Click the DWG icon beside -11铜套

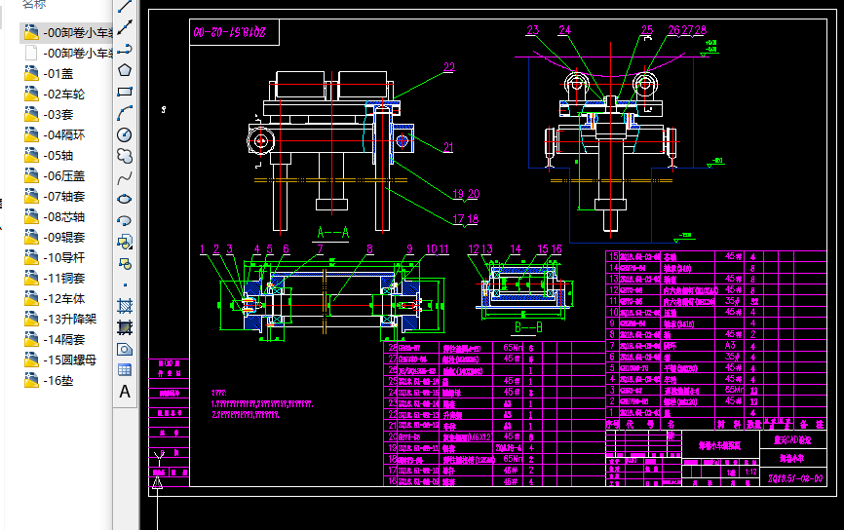click(x=31, y=279)
